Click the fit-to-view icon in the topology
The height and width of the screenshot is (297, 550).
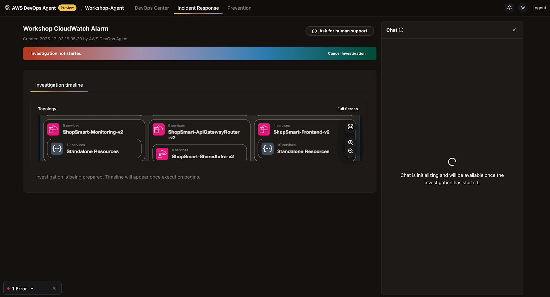pos(350,127)
